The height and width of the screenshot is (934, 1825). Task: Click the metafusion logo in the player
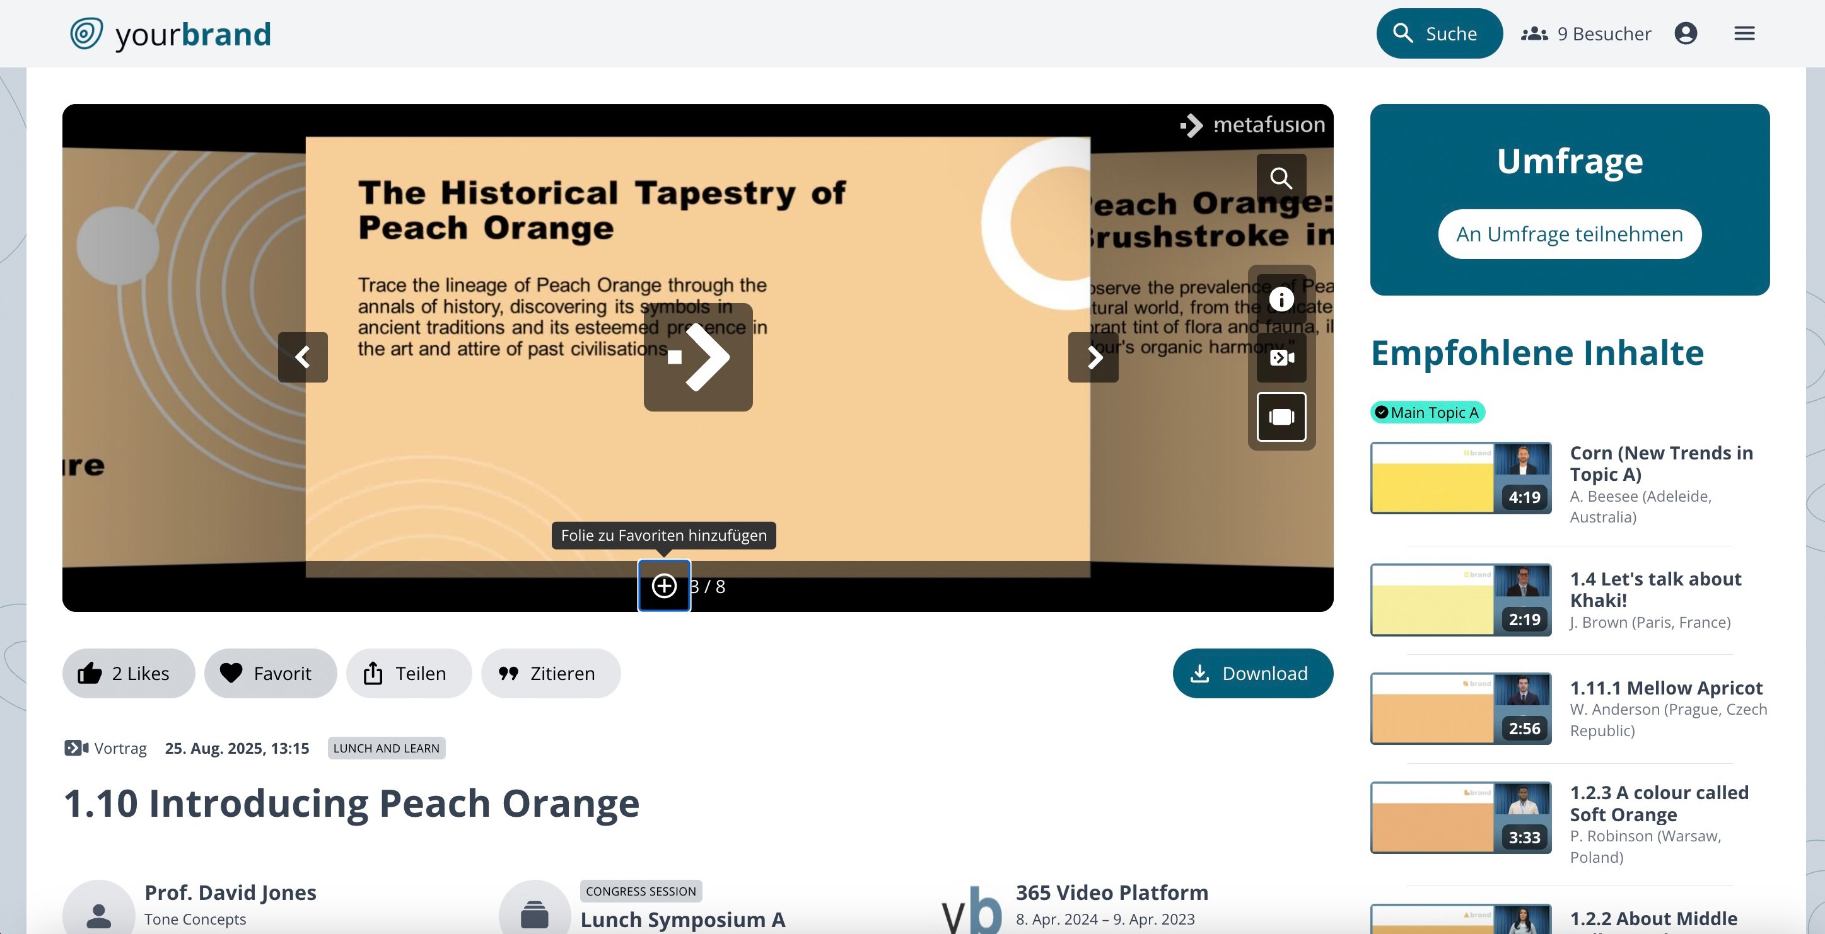[1252, 125]
